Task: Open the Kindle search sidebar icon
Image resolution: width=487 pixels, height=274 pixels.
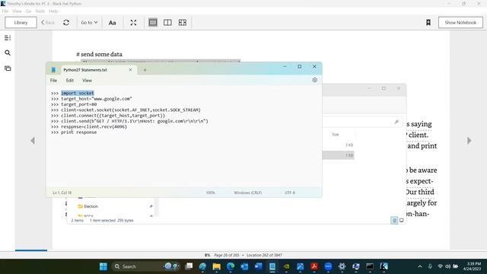Action: (8, 53)
